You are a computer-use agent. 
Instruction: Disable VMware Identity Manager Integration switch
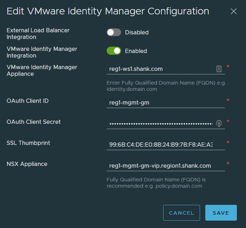coord(114,51)
